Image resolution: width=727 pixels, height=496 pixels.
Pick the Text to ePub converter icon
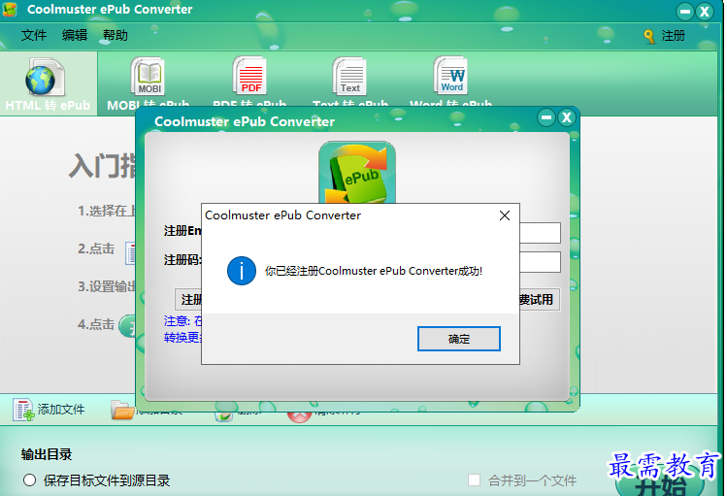350,77
